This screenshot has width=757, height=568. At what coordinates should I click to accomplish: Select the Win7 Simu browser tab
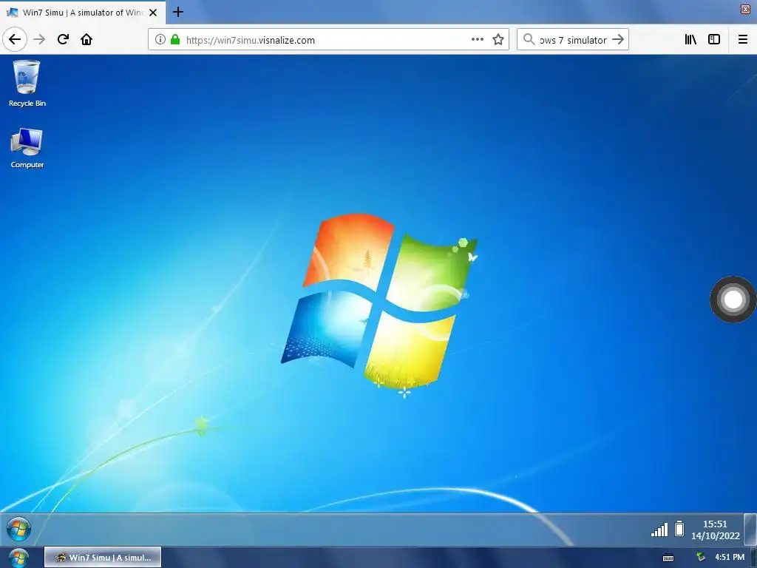click(x=83, y=13)
